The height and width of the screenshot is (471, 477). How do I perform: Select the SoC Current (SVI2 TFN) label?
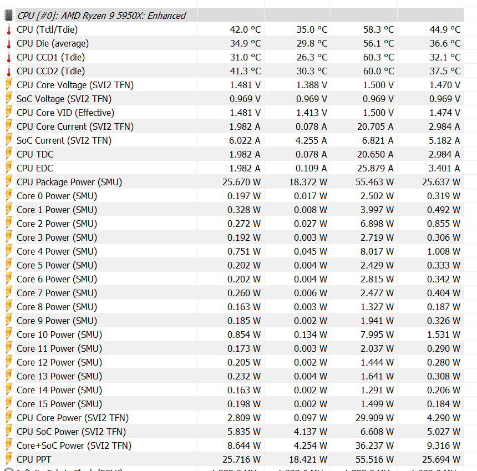point(64,140)
